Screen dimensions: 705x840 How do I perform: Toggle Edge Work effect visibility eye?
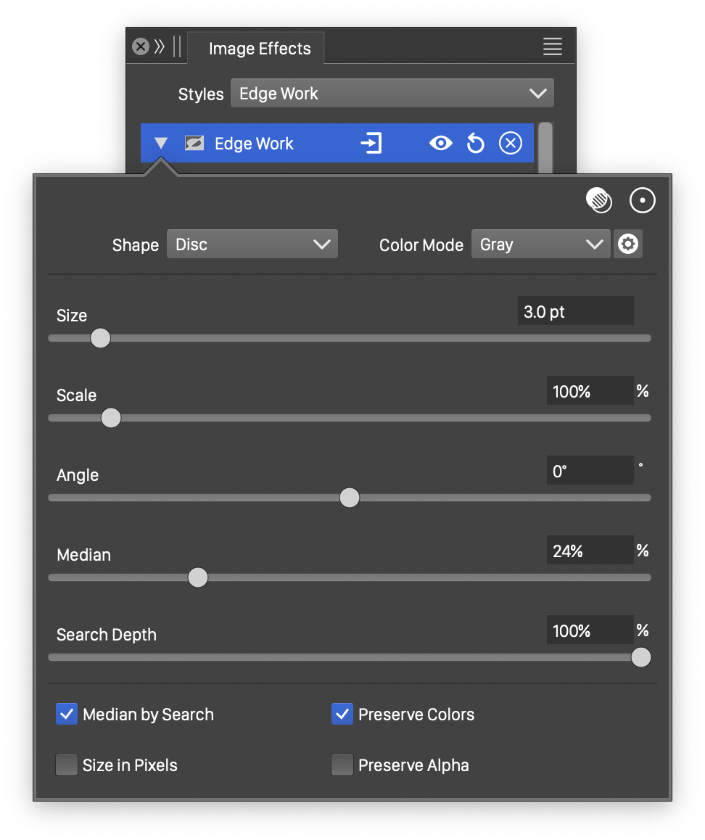point(440,144)
